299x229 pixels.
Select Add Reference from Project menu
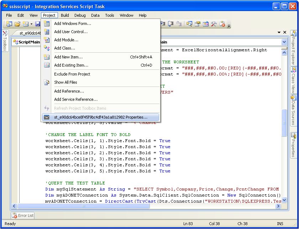69,91
